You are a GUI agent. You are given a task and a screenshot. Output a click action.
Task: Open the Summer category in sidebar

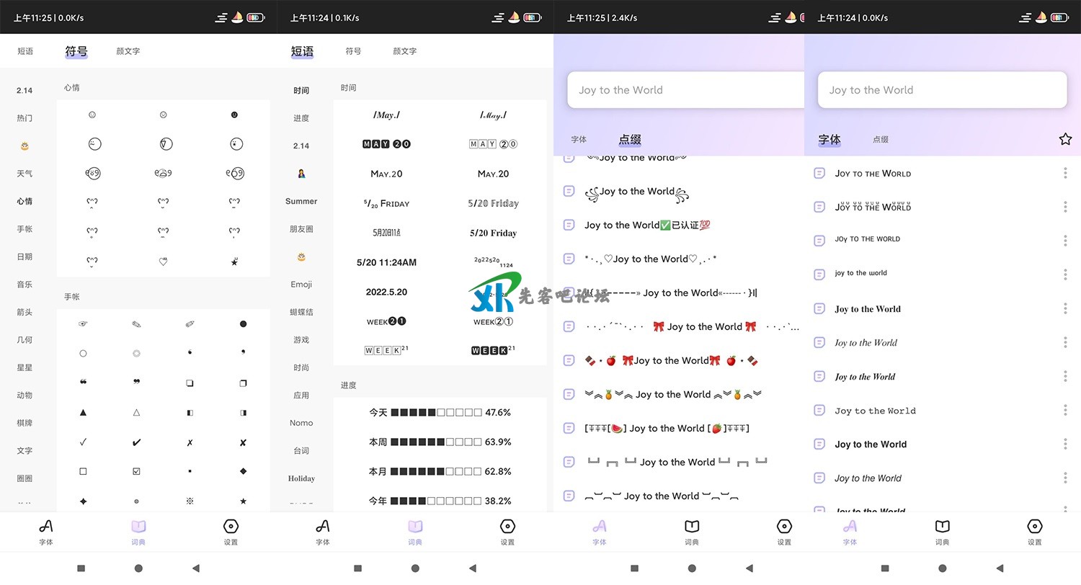[301, 201]
